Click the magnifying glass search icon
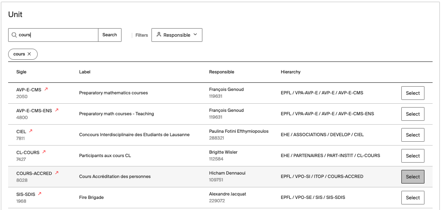This screenshot has width=442, height=210. click(x=14, y=35)
